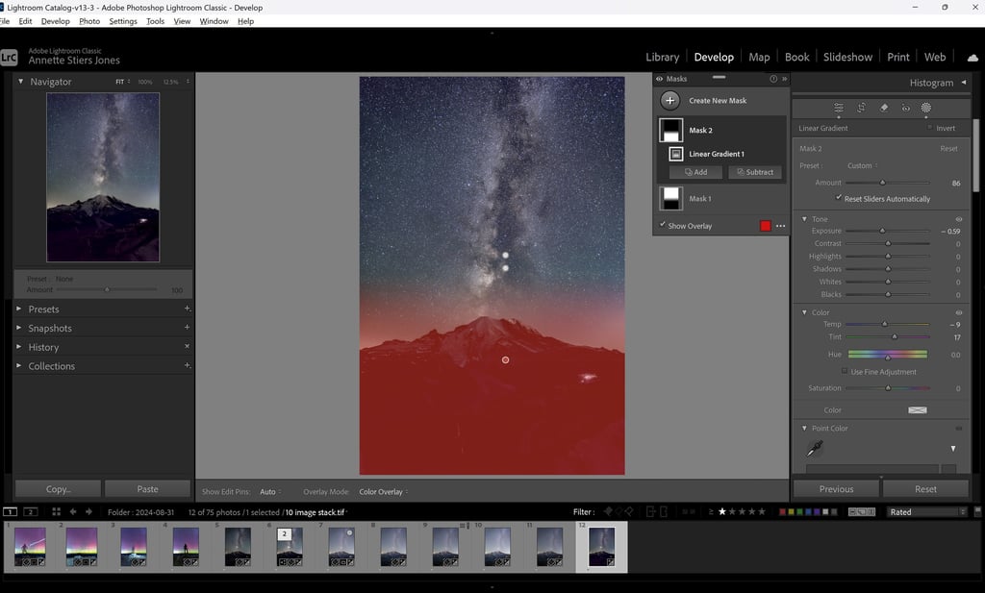Open the overlay options three-dot menu
Image resolution: width=985 pixels, height=593 pixels.
[781, 226]
